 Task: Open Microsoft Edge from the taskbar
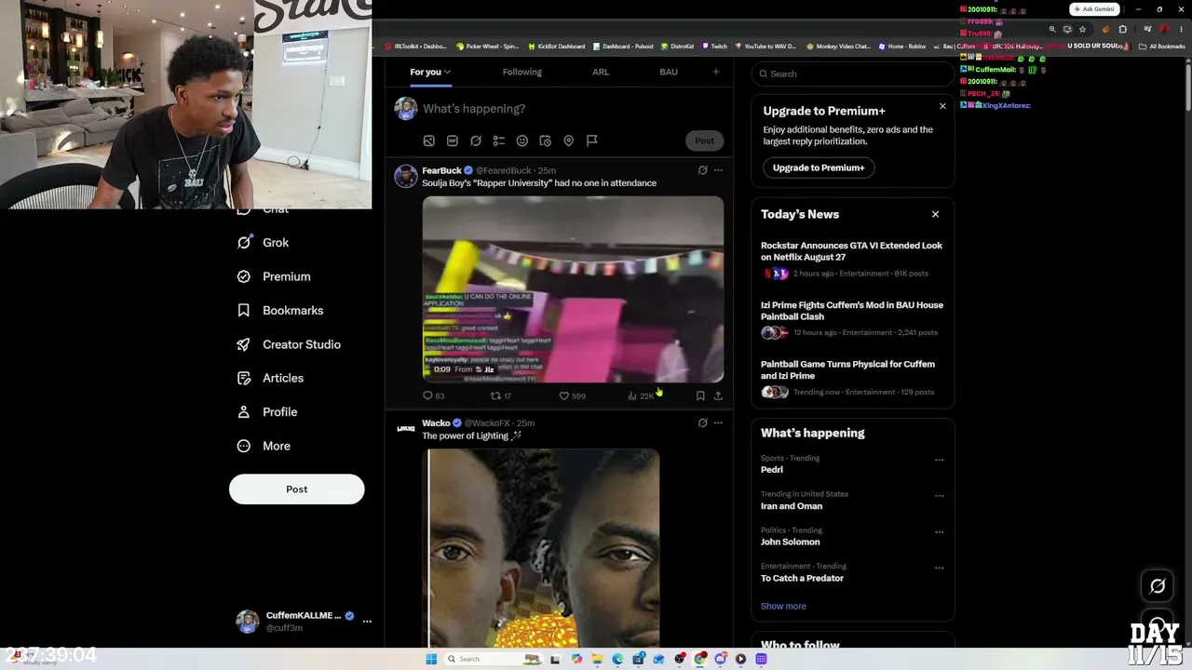pos(617,659)
